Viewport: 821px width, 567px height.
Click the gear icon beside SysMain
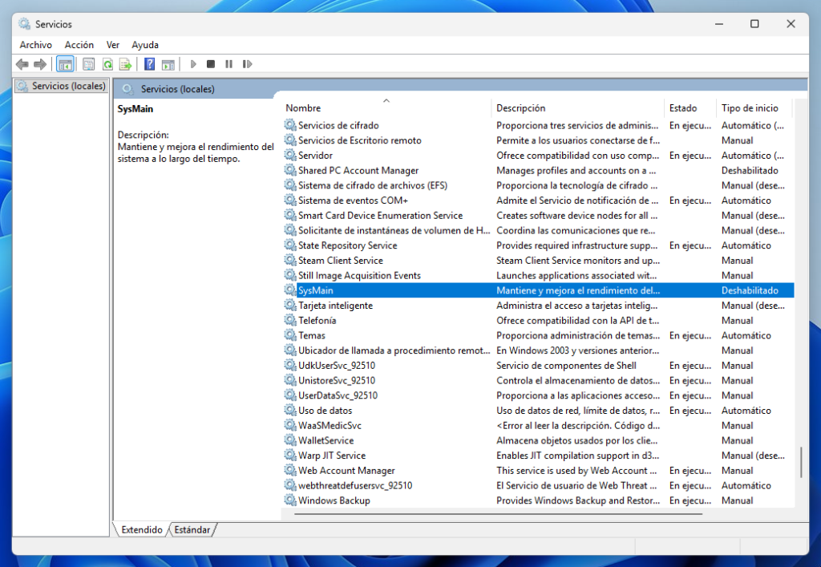[x=290, y=290]
